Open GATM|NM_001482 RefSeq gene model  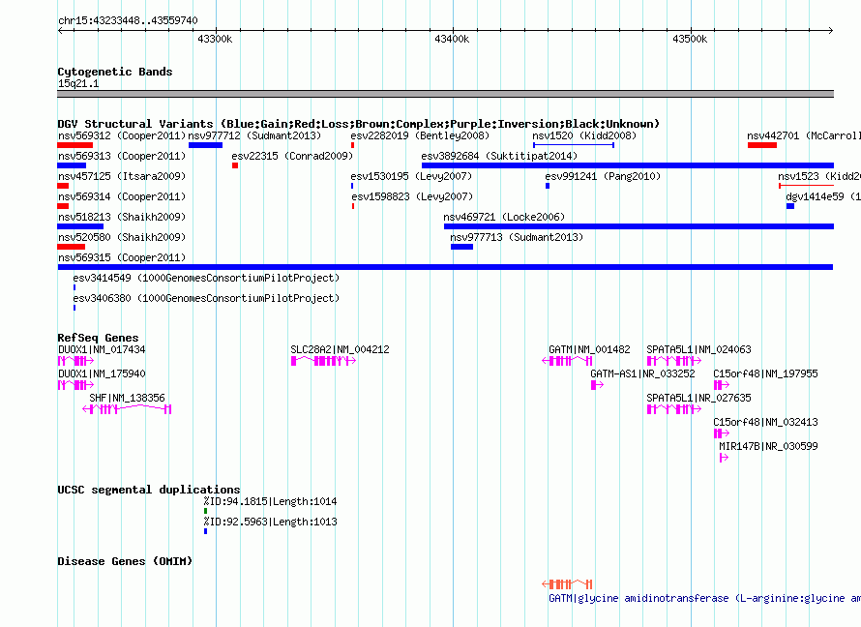pos(567,361)
